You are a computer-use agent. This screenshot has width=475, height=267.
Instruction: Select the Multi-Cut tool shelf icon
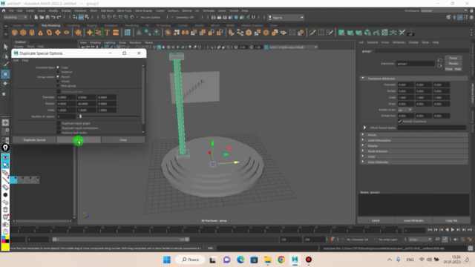pyautogui.click(x=312, y=33)
